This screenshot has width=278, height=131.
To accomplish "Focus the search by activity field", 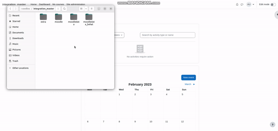I will click(167, 35).
